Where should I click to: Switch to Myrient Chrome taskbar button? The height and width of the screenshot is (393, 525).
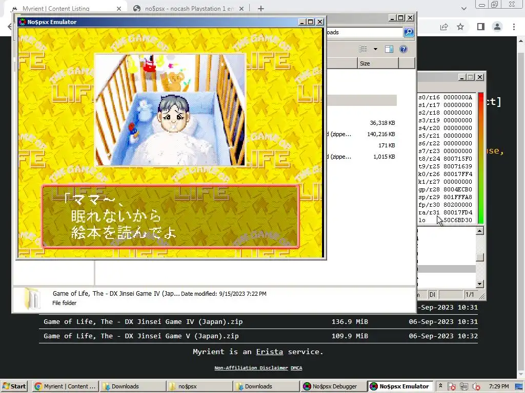click(66, 386)
